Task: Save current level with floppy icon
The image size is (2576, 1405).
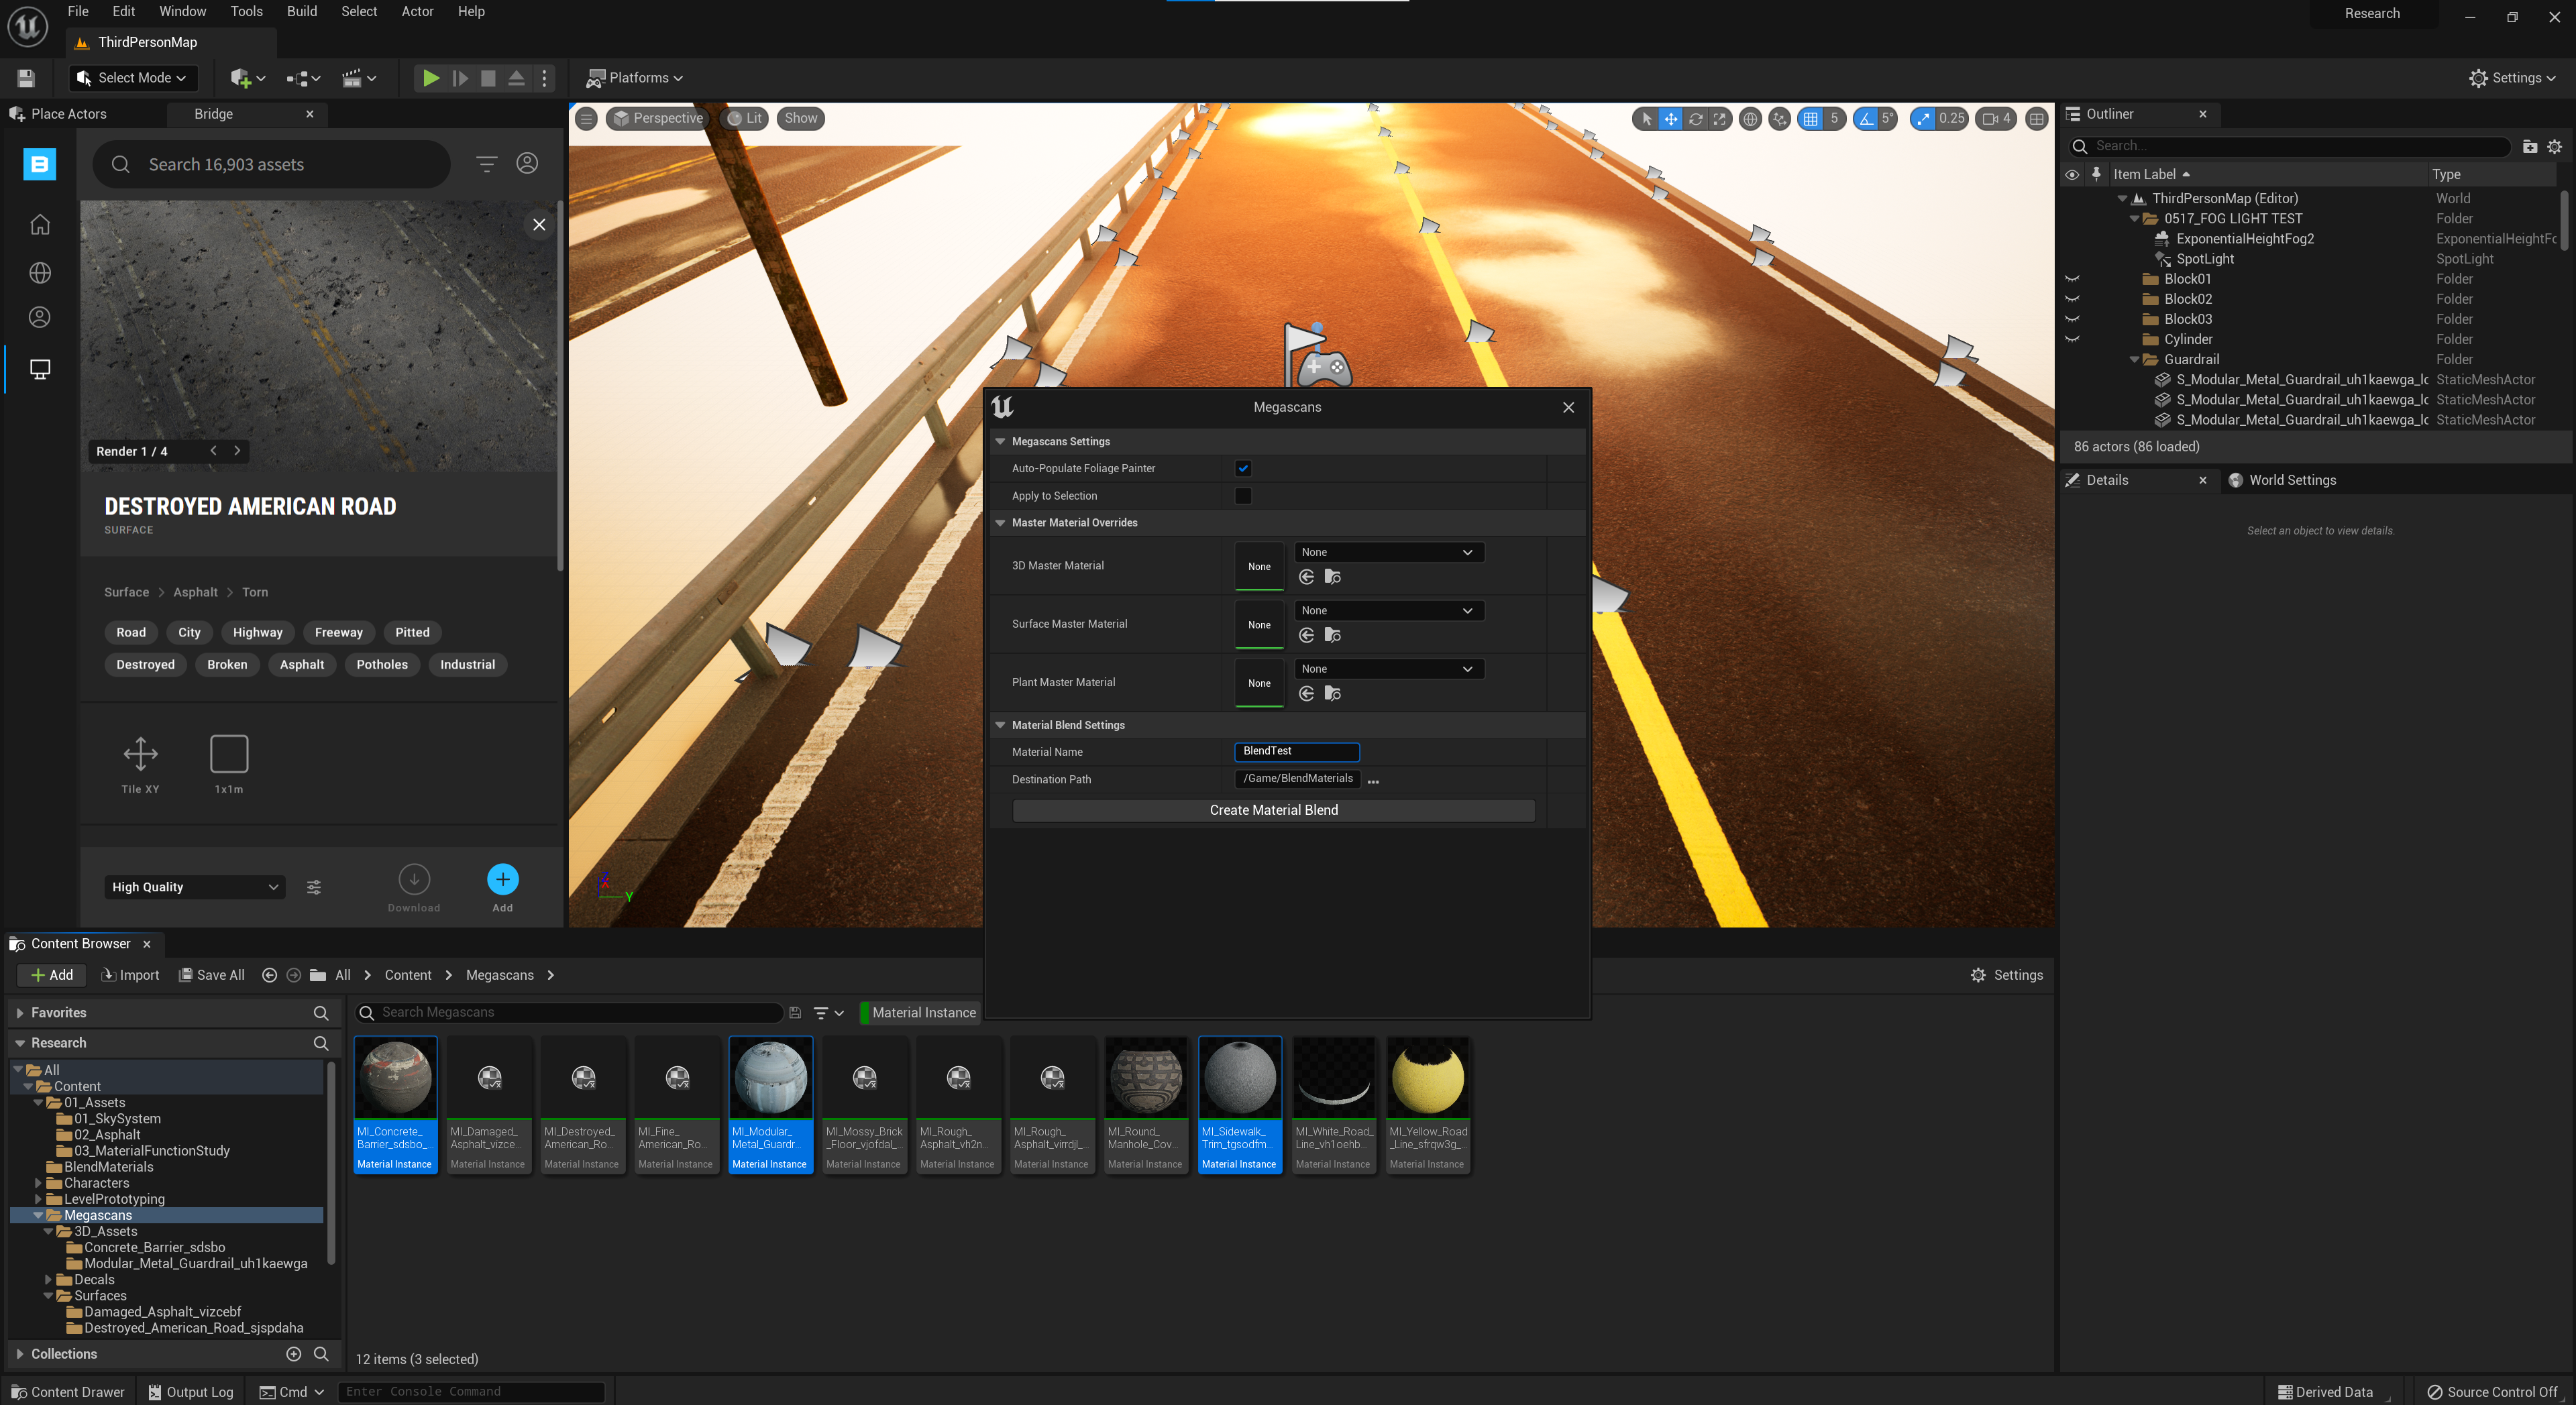Action: click(x=26, y=78)
